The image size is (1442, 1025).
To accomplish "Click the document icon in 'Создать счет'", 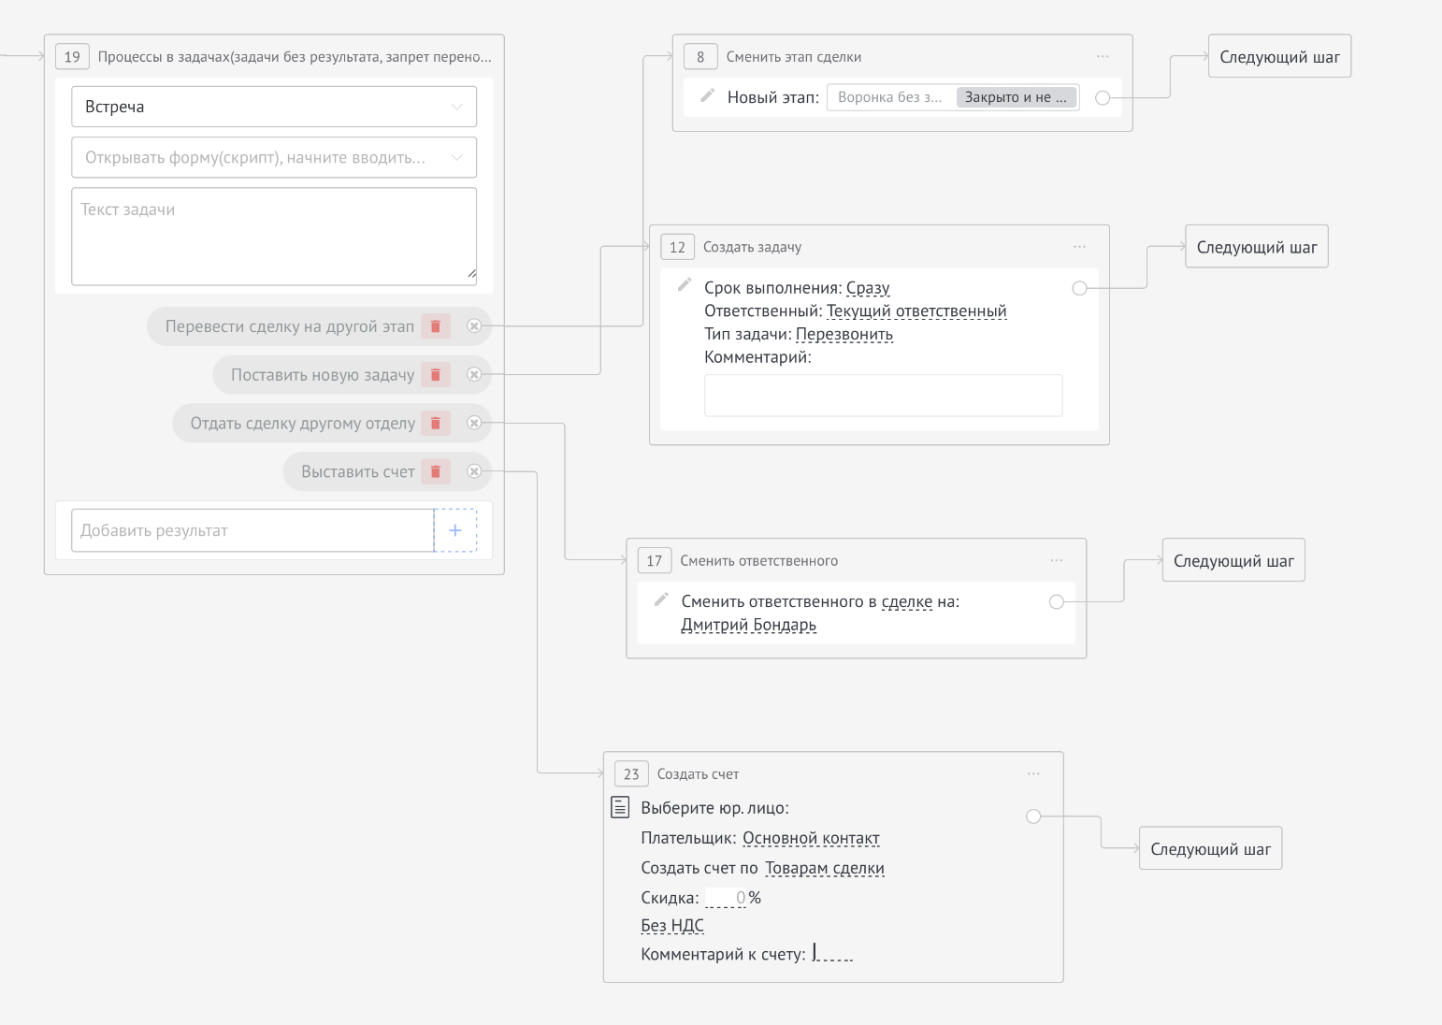I will [620, 807].
